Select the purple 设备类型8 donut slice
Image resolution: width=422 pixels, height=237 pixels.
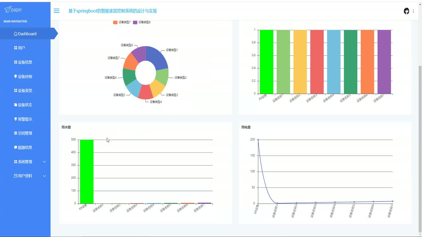pyautogui.click(x=140, y=54)
